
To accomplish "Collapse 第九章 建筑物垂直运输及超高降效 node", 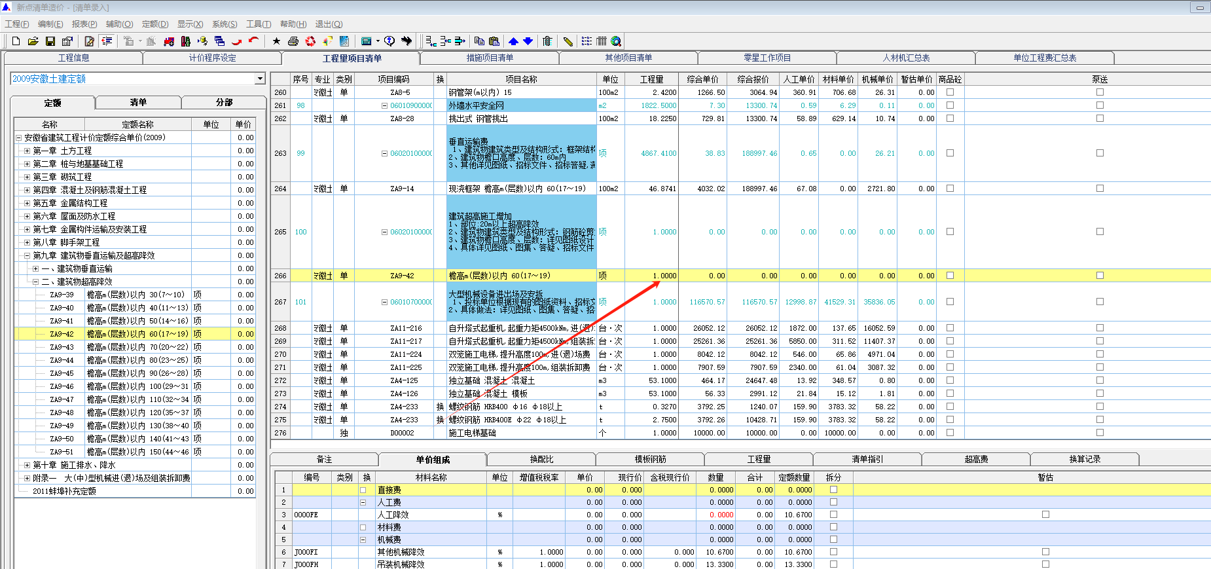I will (27, 255).
